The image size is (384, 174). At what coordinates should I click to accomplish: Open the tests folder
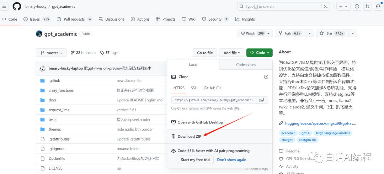[52, 120]
